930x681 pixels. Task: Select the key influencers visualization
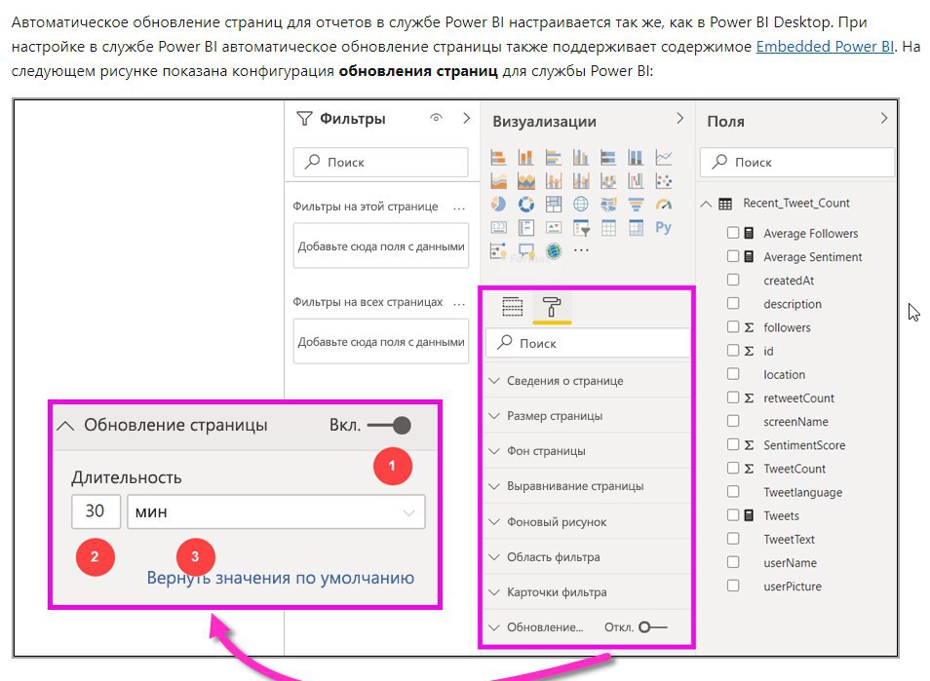pos(498,250)
